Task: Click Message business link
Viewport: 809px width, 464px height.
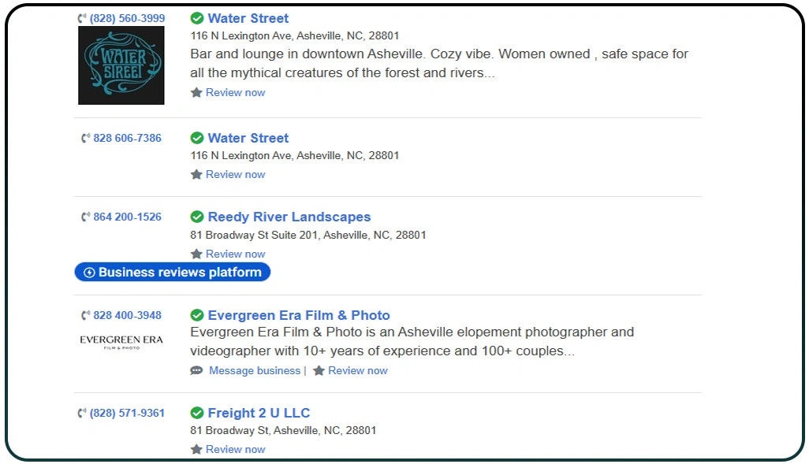Action: [255, 371]
